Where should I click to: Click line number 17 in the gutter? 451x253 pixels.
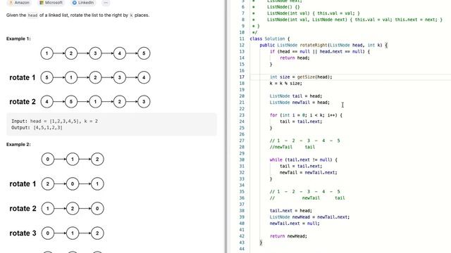(x=242, y=77)
